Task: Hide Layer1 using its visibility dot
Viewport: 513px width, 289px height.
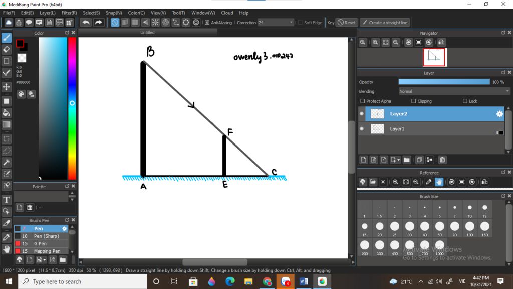Action: (x=362, y=129)
